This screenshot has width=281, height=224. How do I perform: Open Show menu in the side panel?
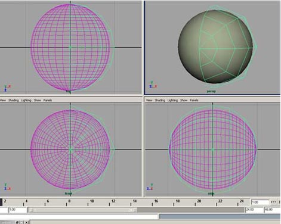pos(184,100)
